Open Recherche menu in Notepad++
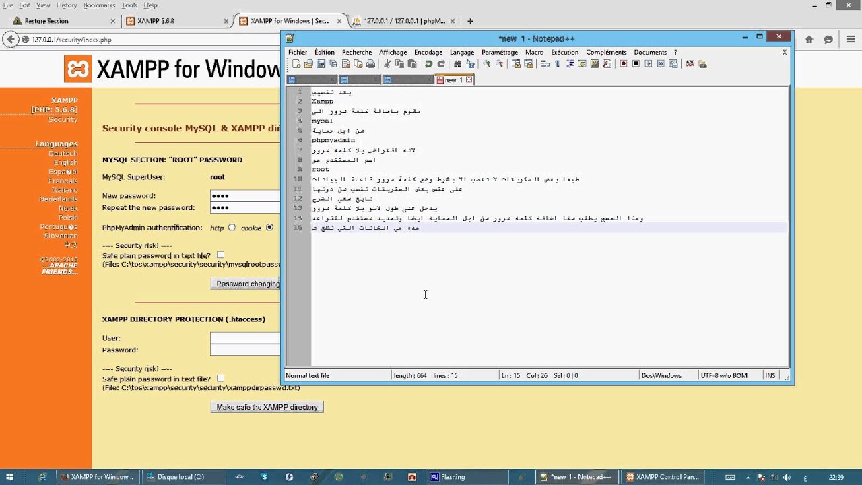 [357, 52]
